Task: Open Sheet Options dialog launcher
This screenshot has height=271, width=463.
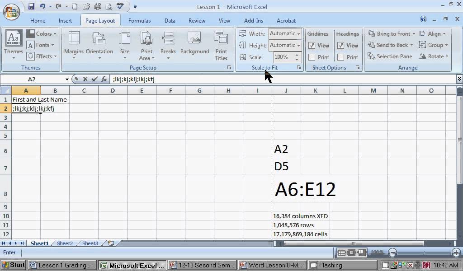Action: [x=357, y=68]
